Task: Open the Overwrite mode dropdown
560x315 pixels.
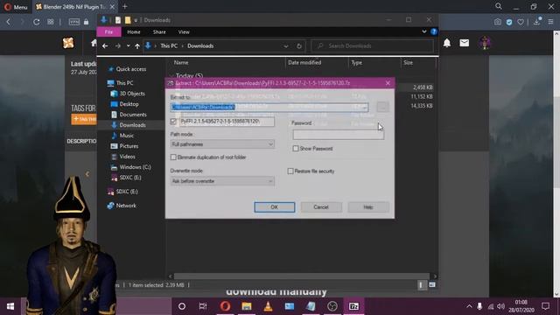Action: [222, 181]
